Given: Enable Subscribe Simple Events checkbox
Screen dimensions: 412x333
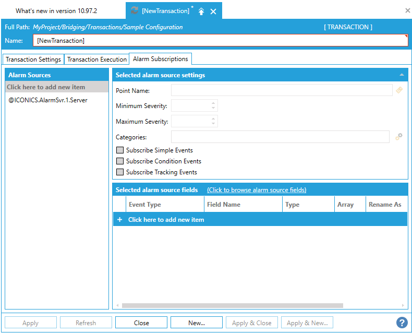Looking at the screenshot, I should (x=120, y=150).
